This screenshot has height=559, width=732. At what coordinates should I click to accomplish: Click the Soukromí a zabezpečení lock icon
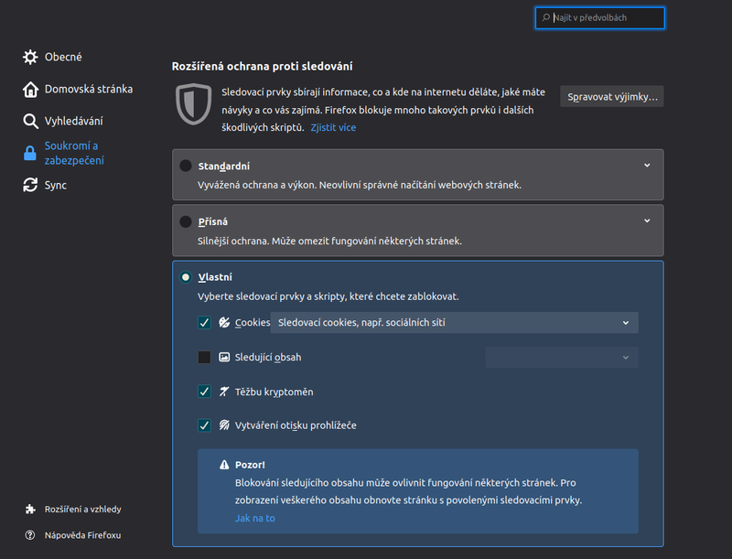pos(30,154)
